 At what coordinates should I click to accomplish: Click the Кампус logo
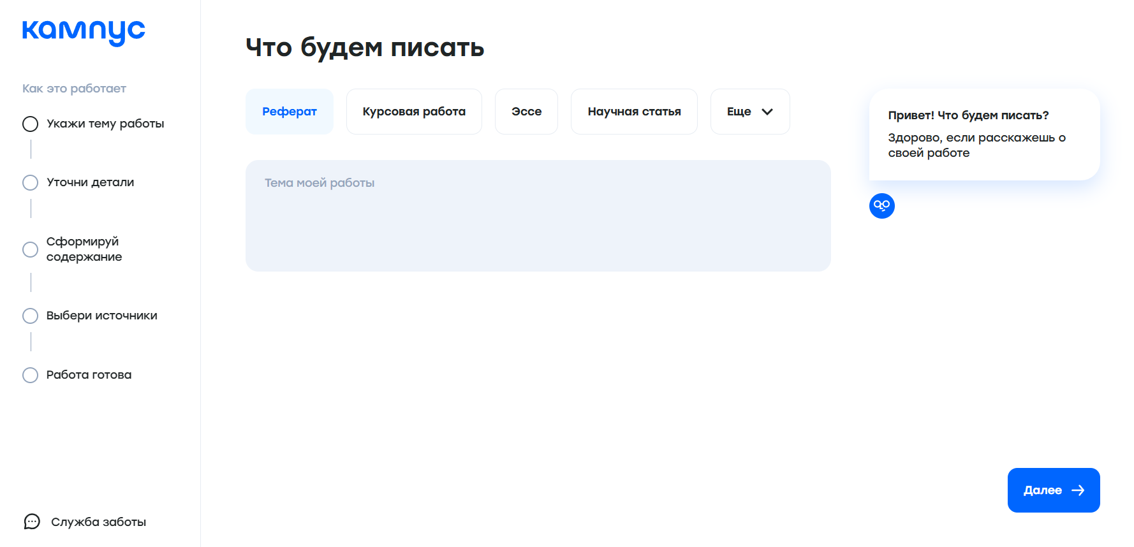point(84,32)
